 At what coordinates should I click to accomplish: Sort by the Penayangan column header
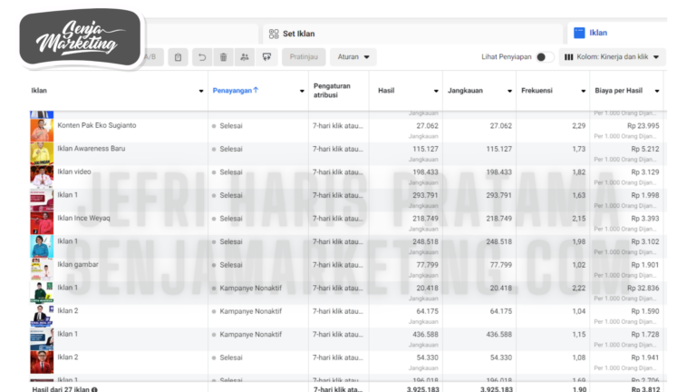235,91
